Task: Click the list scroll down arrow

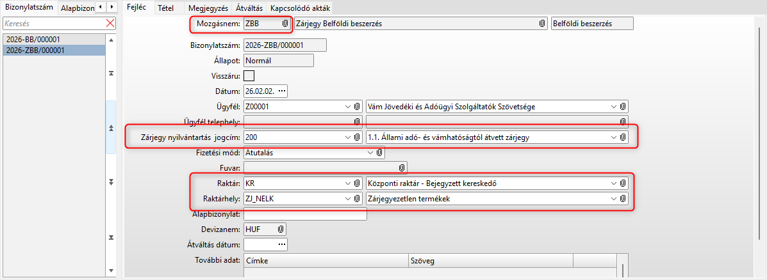Action: (x=111, y=270)
